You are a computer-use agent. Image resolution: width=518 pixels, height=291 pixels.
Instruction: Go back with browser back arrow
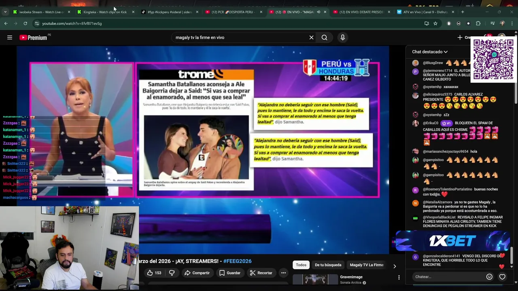[6, 23]
